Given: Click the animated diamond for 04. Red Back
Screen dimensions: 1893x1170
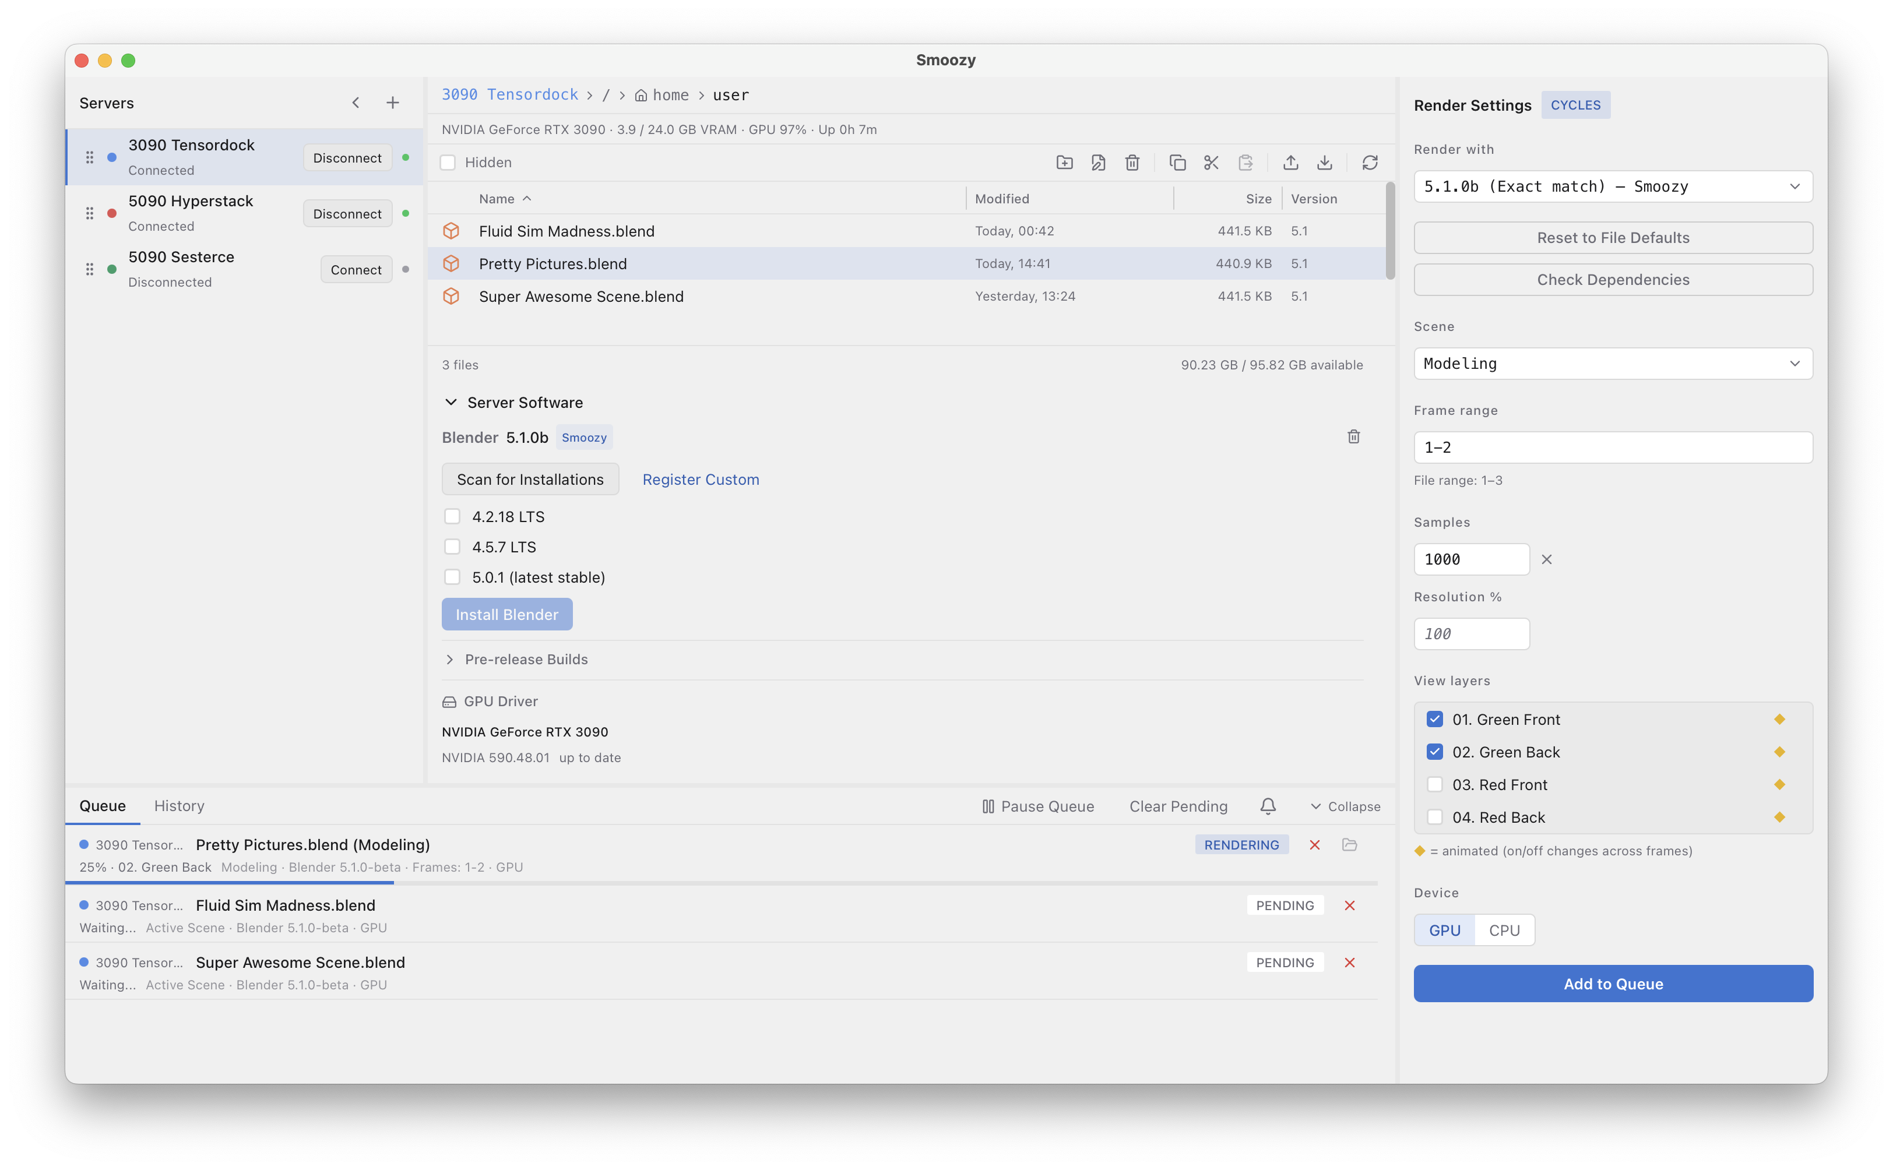Looking at the screenshot, I should coord(1779,817).
